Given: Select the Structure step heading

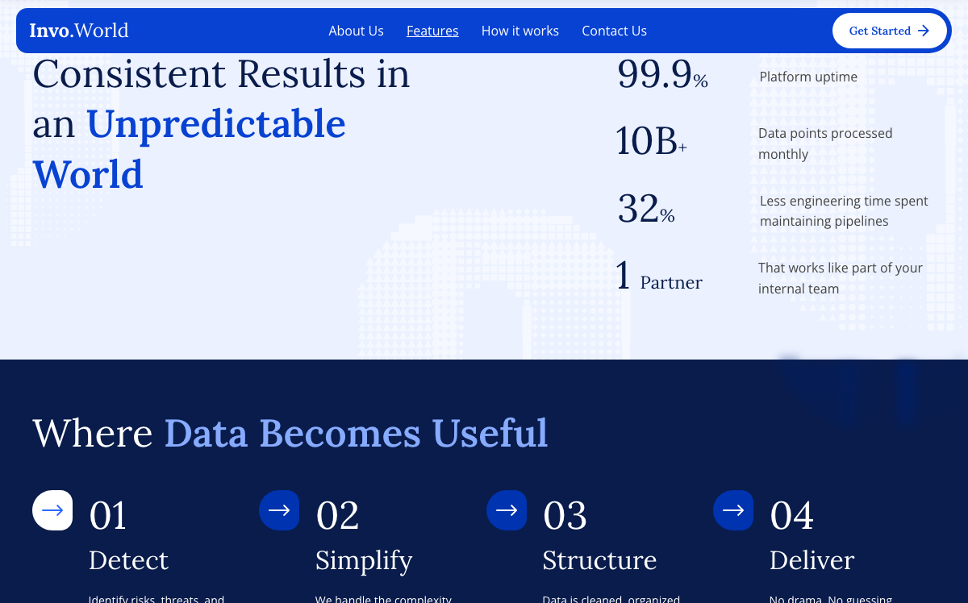Looking at the screenshot, I should [x=599, y=559].
